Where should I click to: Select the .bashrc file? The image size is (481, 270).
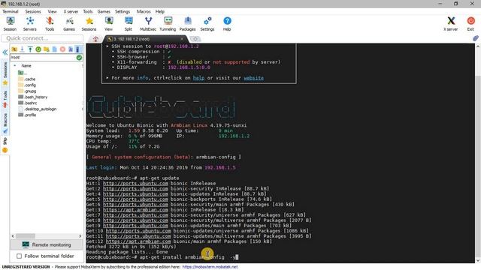(28, 103)
